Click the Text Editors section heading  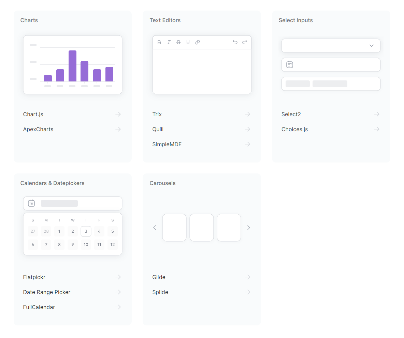pos(165,20)
